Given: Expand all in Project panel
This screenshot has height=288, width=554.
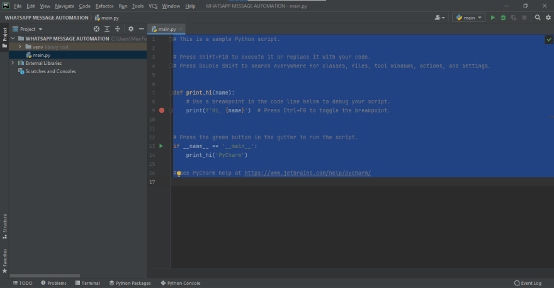Looking at the screenshot, I should (106, 29).
